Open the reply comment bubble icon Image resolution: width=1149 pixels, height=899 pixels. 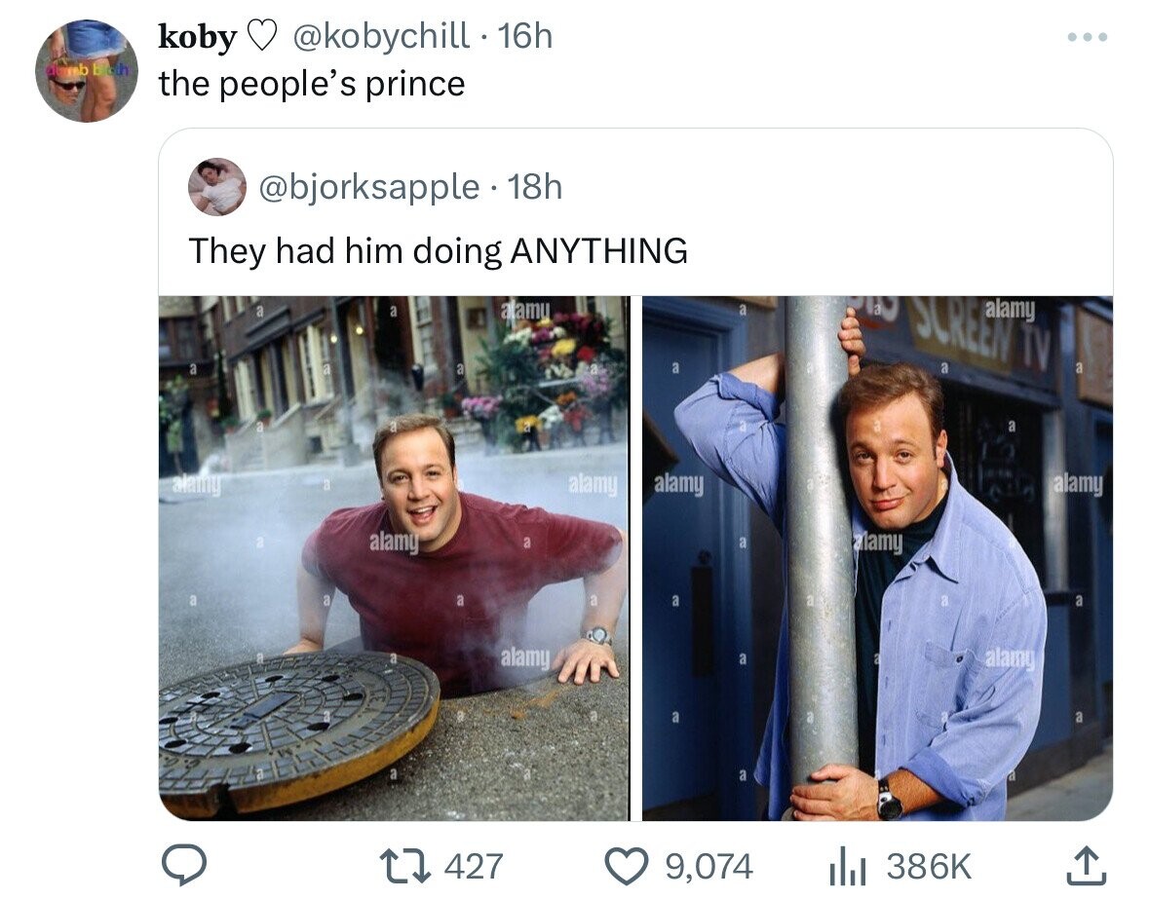click(x=183, y=865)
